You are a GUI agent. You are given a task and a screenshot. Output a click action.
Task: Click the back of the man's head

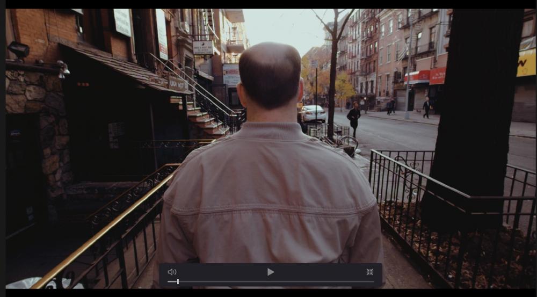coord(270,75)
